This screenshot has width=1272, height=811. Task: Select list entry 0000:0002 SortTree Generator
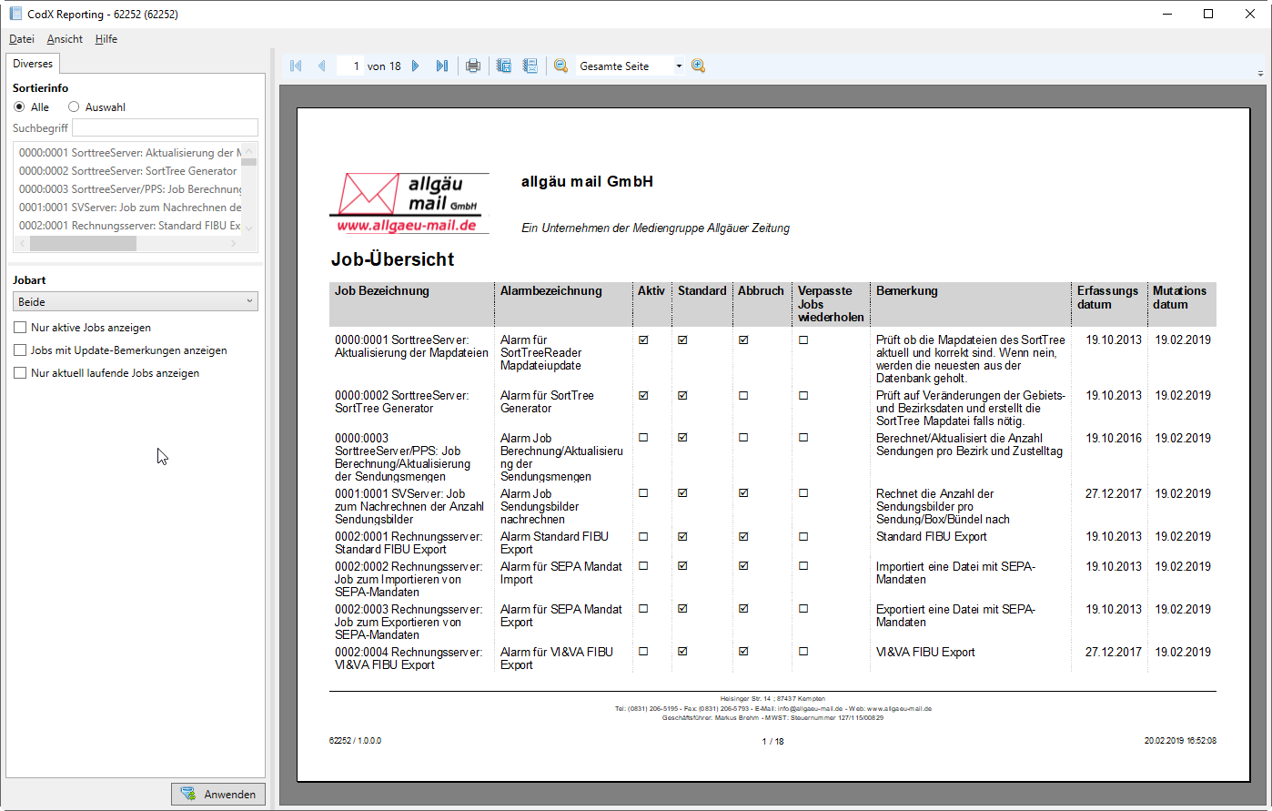coord(128,171)
